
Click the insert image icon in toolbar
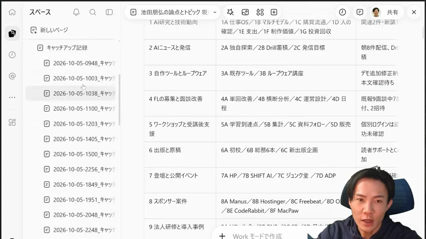tap(245, 12)
